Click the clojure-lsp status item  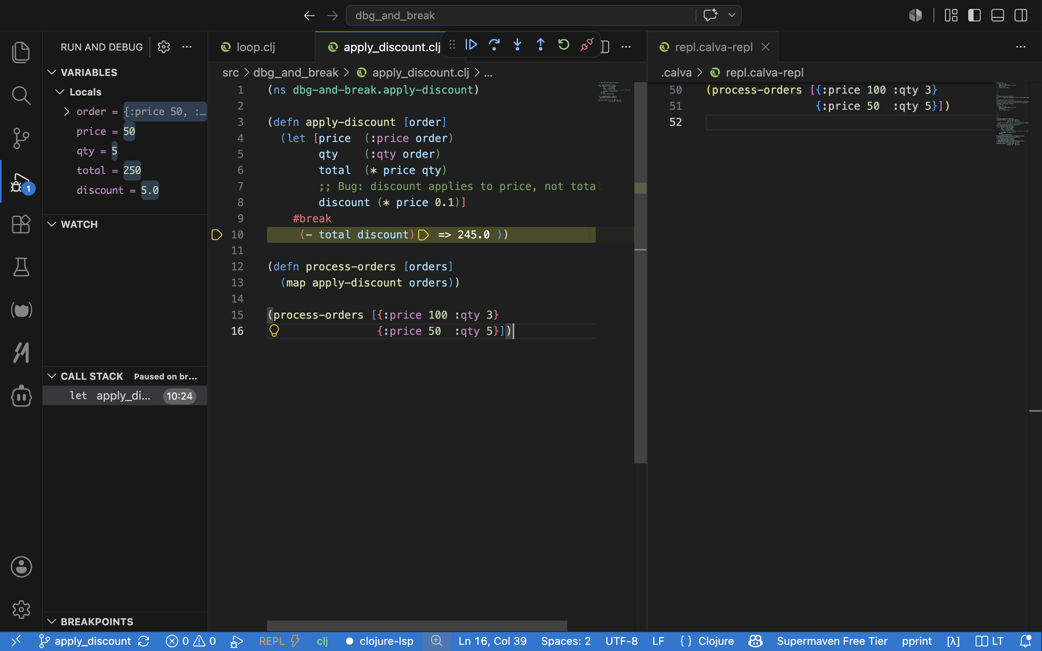tap(380, 641)
